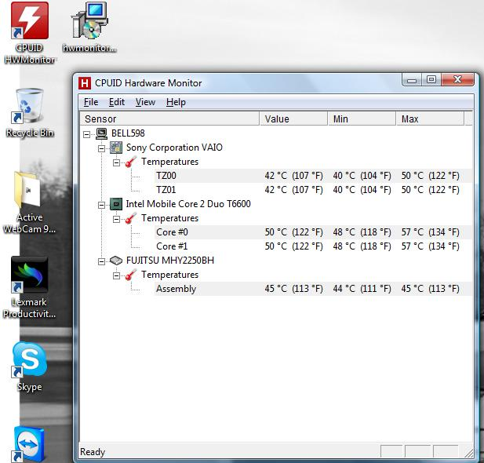484x463 pixels.
Task: Click TZ01 max value 50 °C
Action: [x=431, y=190]
